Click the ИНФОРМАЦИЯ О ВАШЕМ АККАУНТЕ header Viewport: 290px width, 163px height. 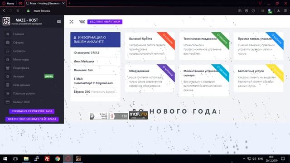[x=96, y=39]
